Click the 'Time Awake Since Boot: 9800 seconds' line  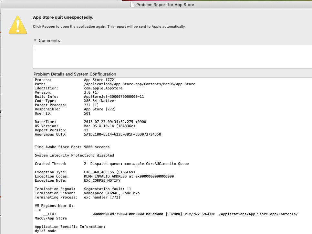coord(72,147)
